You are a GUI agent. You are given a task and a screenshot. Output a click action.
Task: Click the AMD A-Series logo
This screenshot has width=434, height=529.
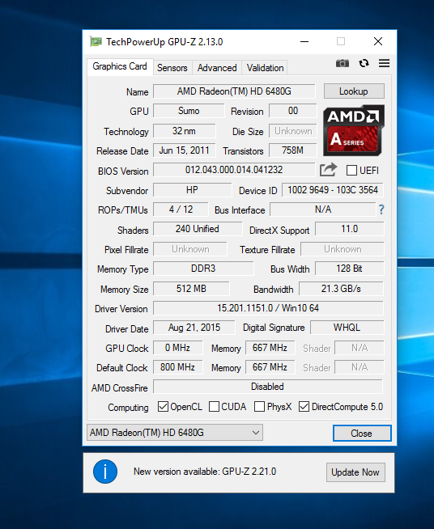(354, 130)
